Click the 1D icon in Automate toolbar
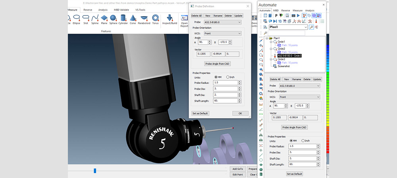 pyautogui.click(x=280, y=21)
